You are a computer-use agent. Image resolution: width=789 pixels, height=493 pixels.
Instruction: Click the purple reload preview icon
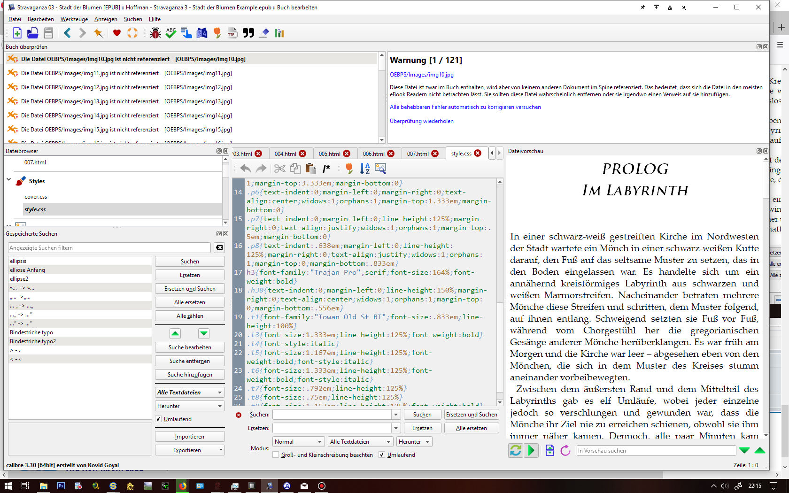point(565,451)
